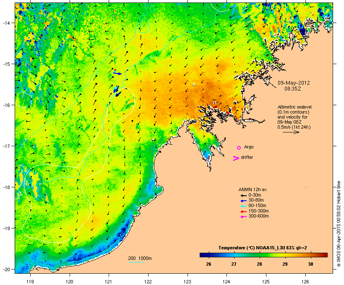Viewport: 344px width, 285px height.
Task: Click longitude label 120
Action: click(70, 282)
